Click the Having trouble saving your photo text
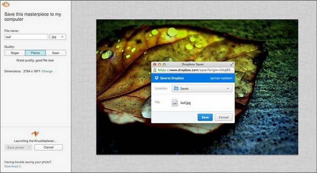This screenshot has width=317, height=173. 28,162
